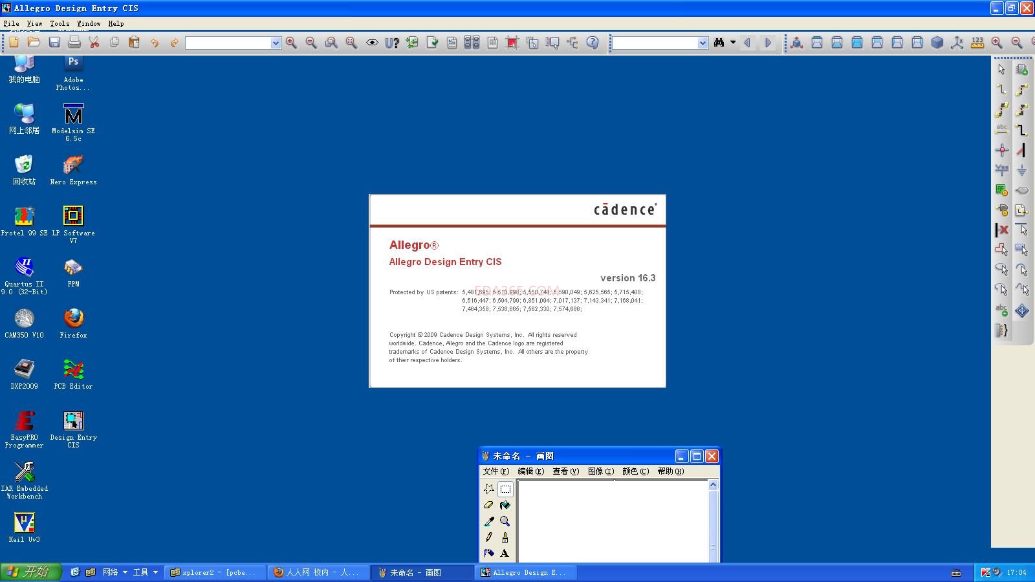1035x582 pixels.
Task: Switch to the 人人网 taskbar button
Action: coord(319,572)
